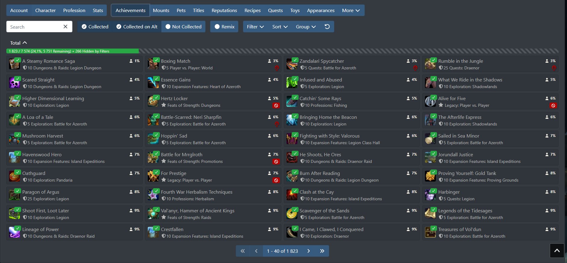Toggle the Collected filter

point(95,27)
